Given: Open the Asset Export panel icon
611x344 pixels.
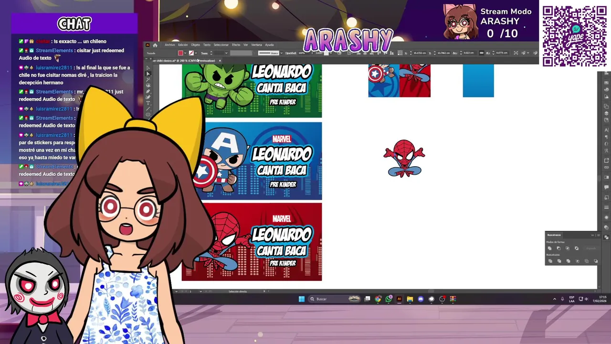Looking at the screenshot, I should point(607,160).
